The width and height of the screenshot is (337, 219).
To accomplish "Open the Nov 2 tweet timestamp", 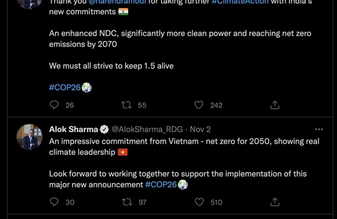I will (x=200, y=129).
